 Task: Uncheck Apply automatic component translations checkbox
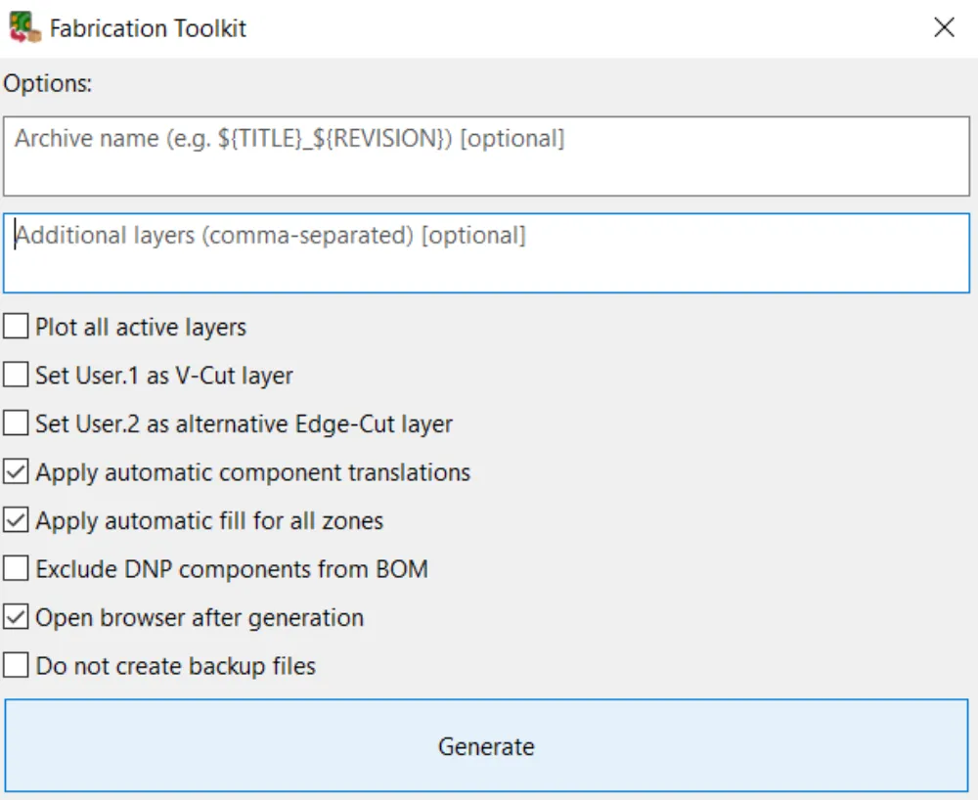(x=16, y=472)
